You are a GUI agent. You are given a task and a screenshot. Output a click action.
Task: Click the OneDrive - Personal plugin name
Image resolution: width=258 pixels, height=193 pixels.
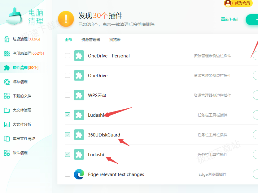point(109,56)
